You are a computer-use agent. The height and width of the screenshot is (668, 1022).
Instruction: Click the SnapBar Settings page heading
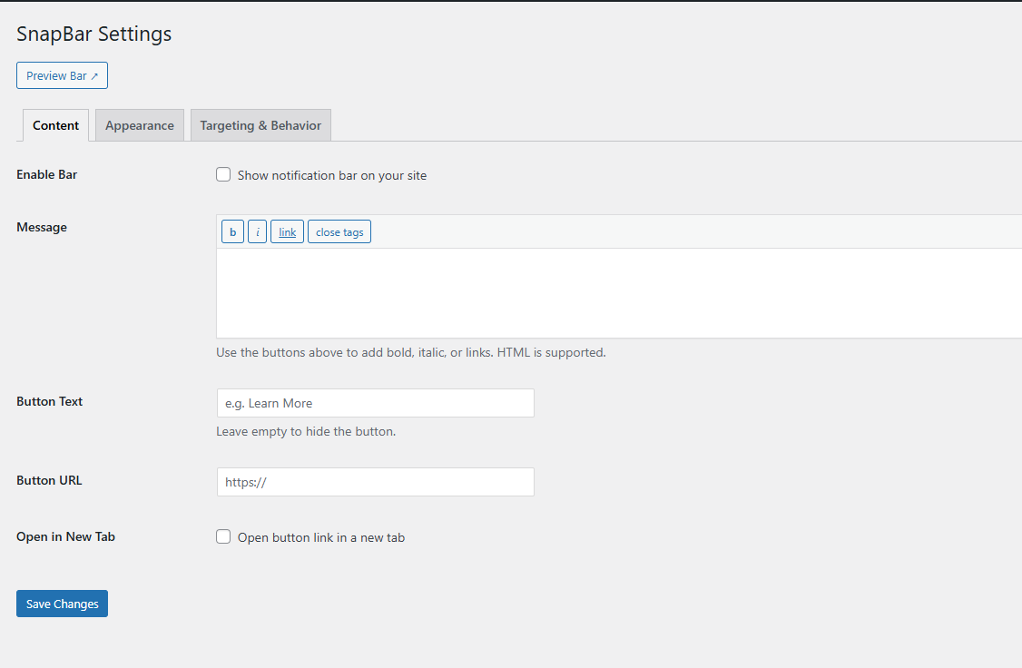pyautogui.click(x=94, y=34)
